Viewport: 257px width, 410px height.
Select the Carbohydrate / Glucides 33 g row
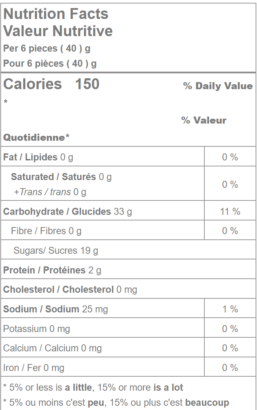(67, 212)
